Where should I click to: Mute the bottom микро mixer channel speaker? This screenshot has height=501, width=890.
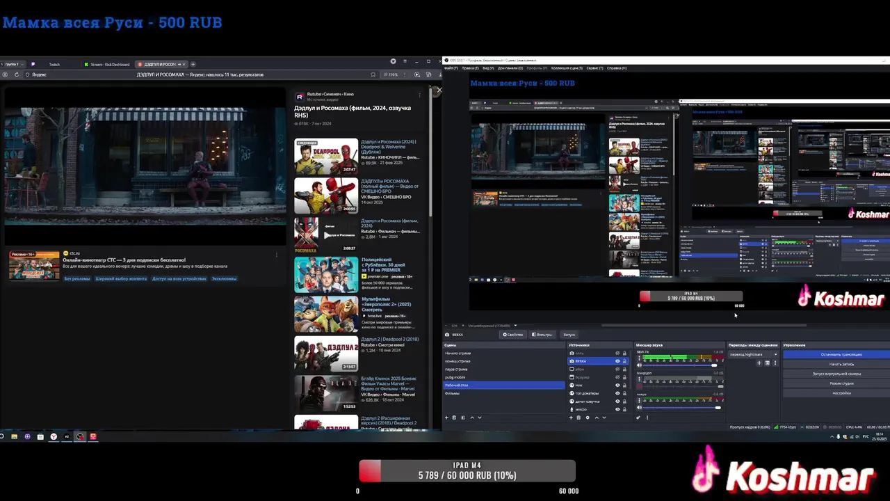coord(639,407)
